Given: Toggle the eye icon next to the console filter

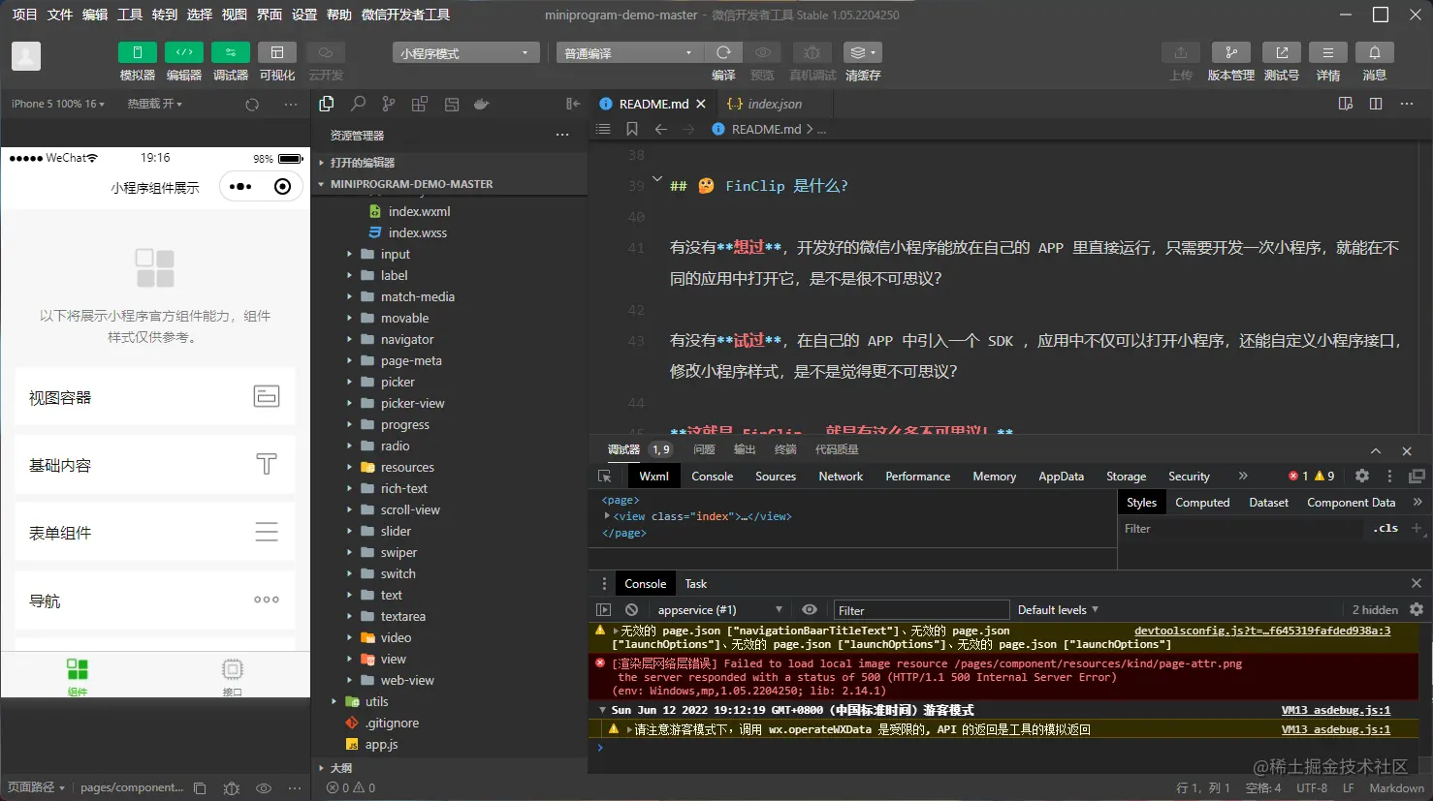Looking at the screenshot, I should point(810,609).
